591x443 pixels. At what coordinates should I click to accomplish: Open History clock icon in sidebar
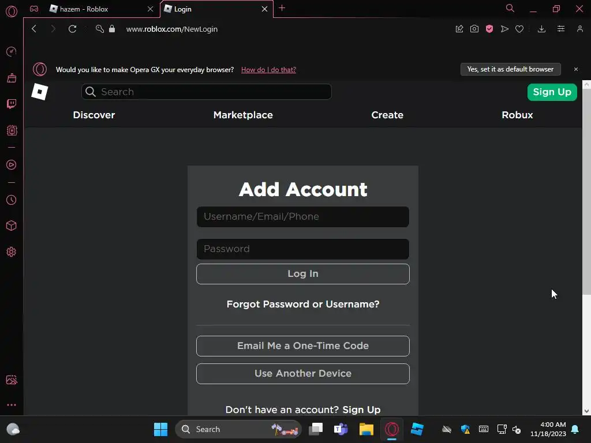[x=12, y=200]
